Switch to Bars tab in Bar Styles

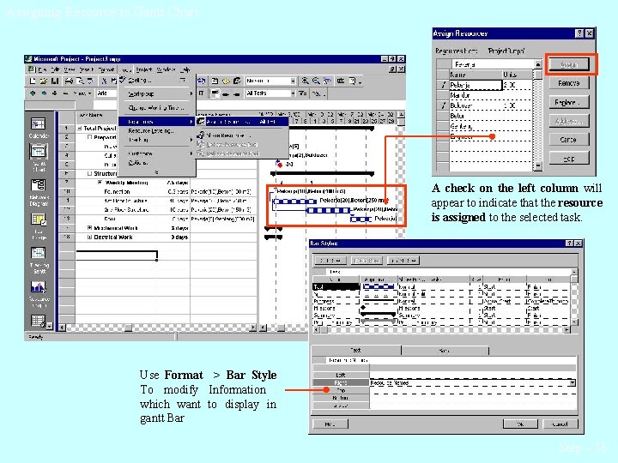pos(445,350)
